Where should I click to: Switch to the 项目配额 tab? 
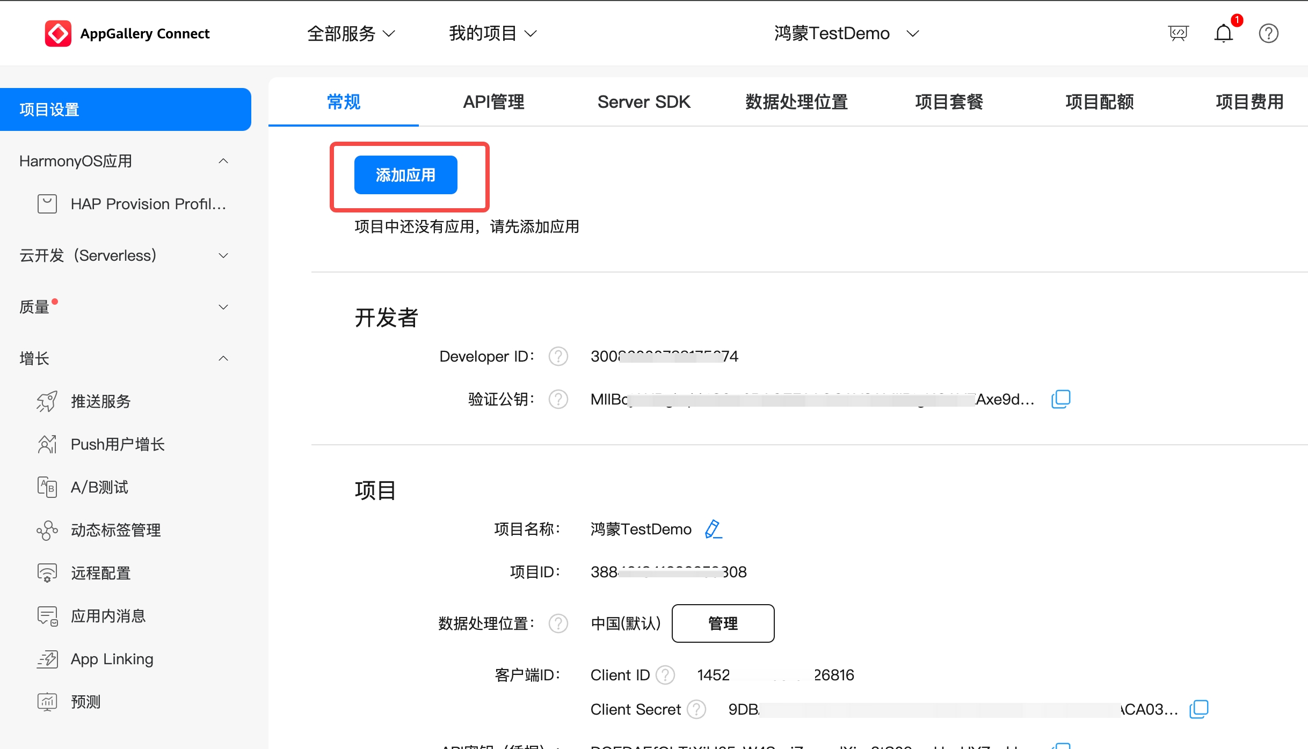[1100, 102]
